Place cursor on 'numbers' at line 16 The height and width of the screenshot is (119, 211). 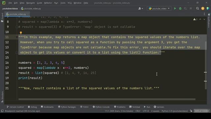pos(25,62)
